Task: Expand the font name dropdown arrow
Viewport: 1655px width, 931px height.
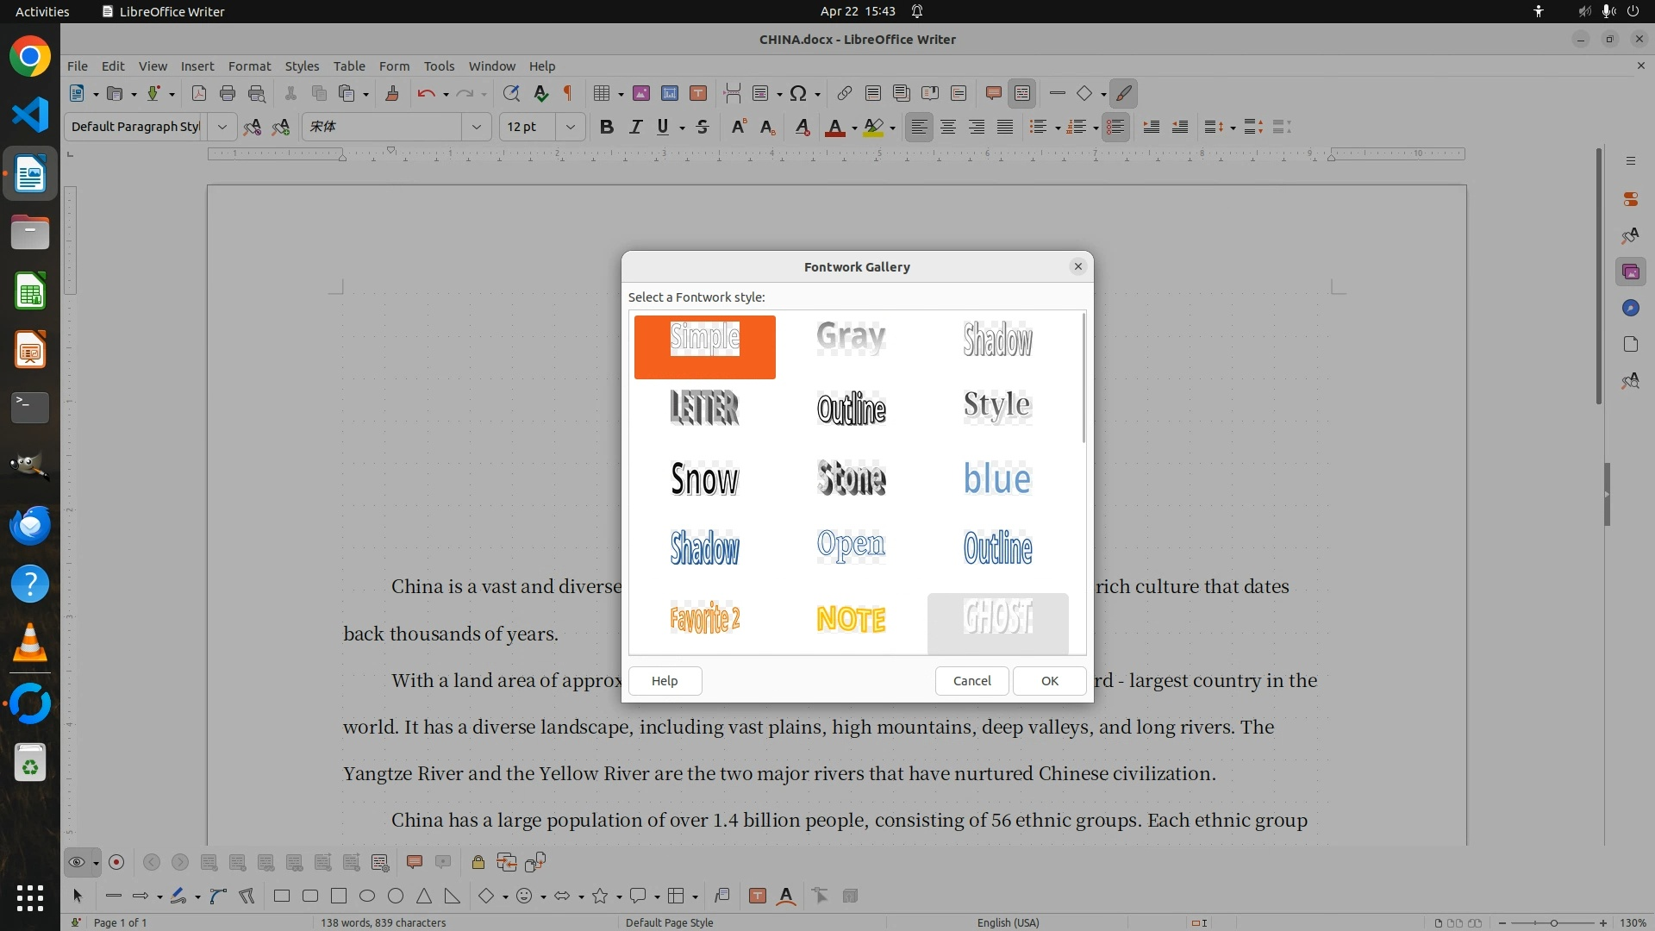Action: tap(476, 127)
